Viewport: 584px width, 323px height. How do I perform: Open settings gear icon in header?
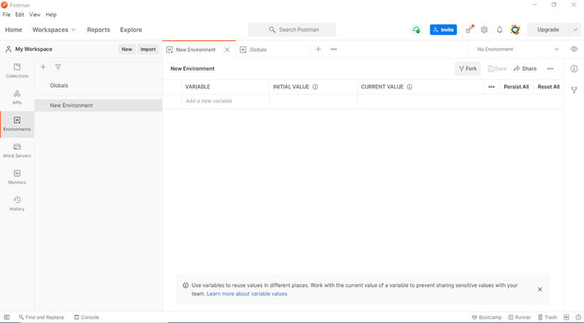(x=484, y=30)
